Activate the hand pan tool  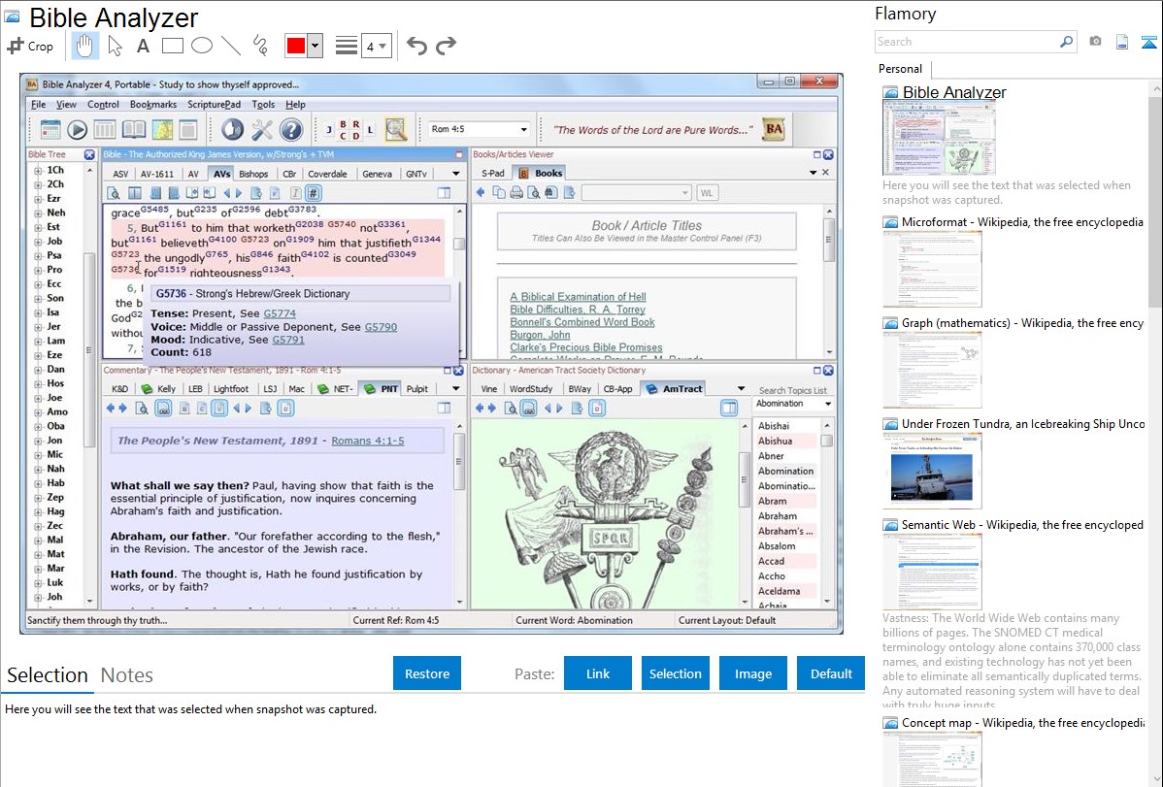84,46
